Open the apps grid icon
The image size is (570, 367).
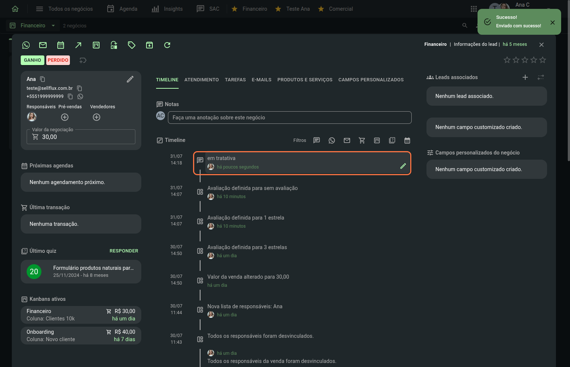point(474,9)
